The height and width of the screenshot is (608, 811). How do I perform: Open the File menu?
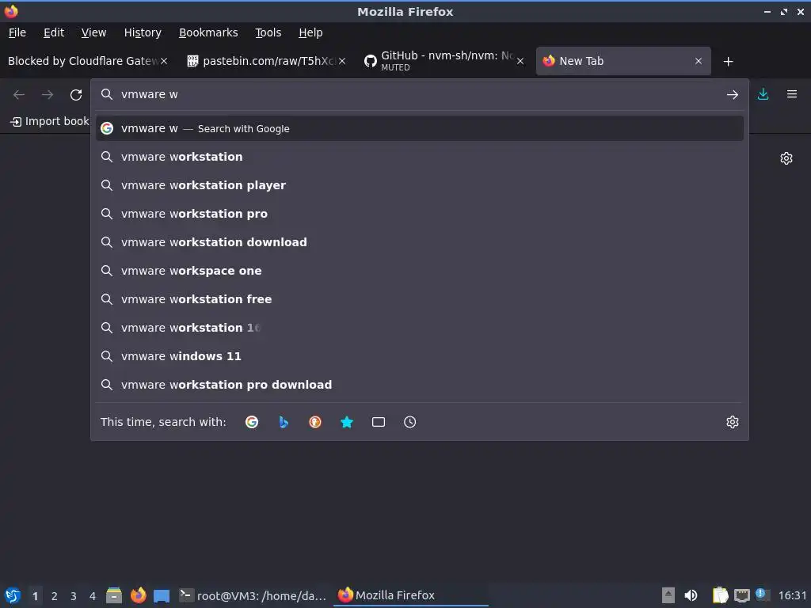click(x=17, y=32)
